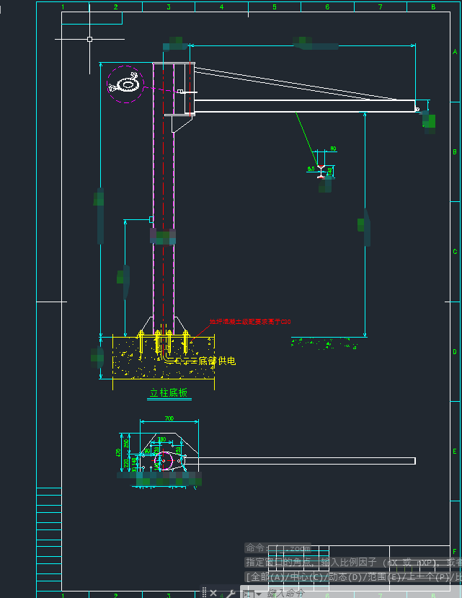Expand the recent commands dropdown arrow
Screen dimensions: 462x598
pyautogui.click(x=259, y=594)
